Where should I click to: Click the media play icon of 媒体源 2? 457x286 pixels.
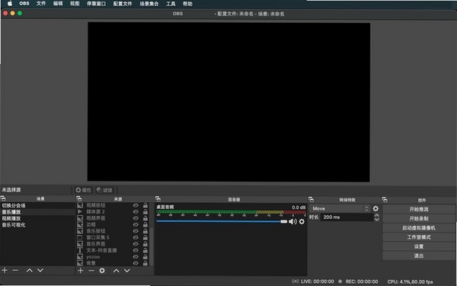tap(80, 211)
